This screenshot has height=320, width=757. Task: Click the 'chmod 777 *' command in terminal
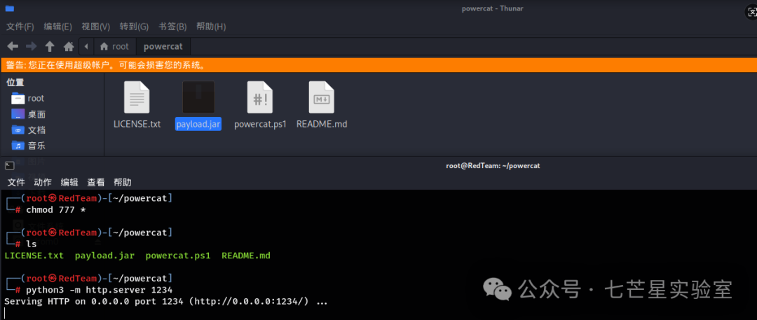55,210
